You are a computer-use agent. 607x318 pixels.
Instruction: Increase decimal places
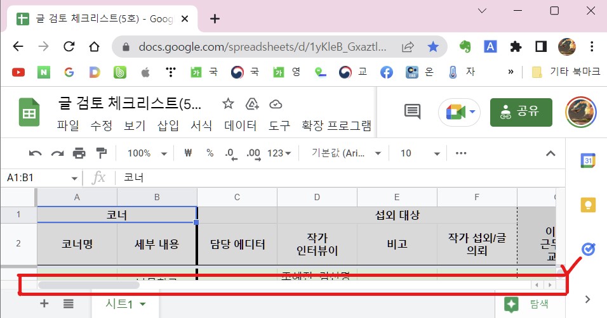coord(253,154)
